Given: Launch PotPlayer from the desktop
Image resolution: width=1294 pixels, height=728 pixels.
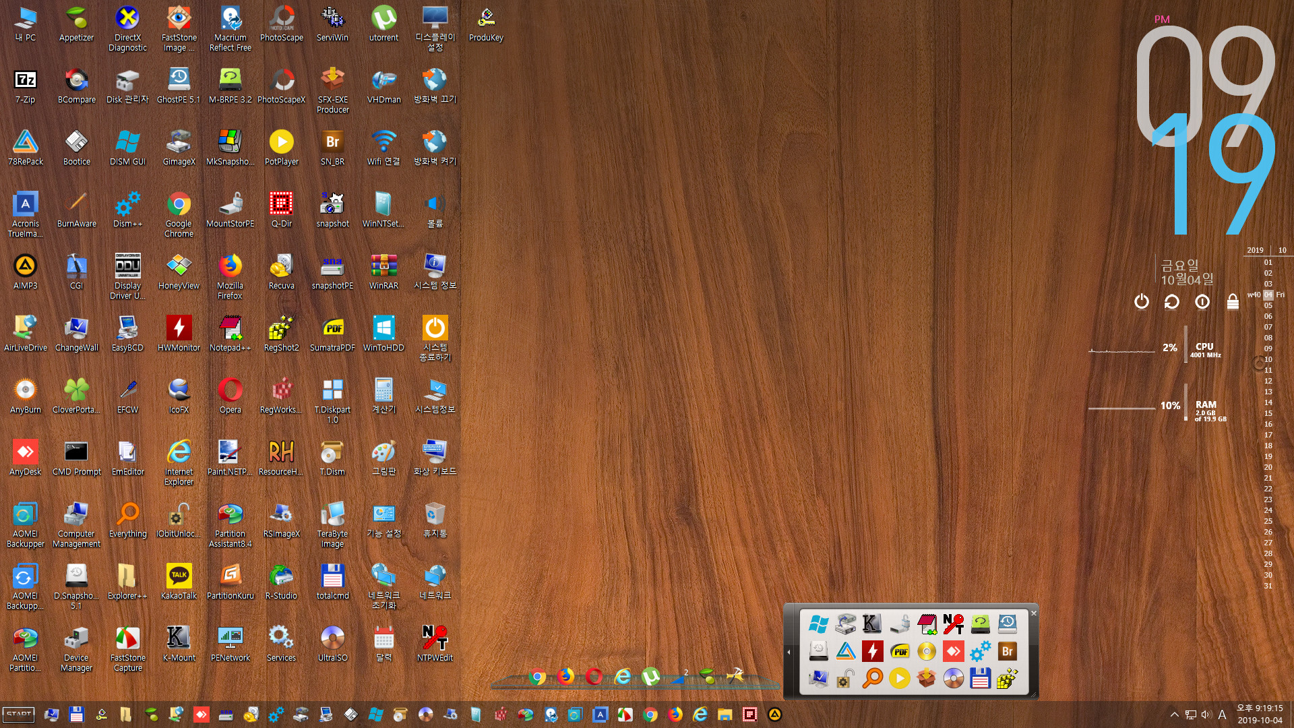Looking at the screenshot, I should (x=281, y=148).
